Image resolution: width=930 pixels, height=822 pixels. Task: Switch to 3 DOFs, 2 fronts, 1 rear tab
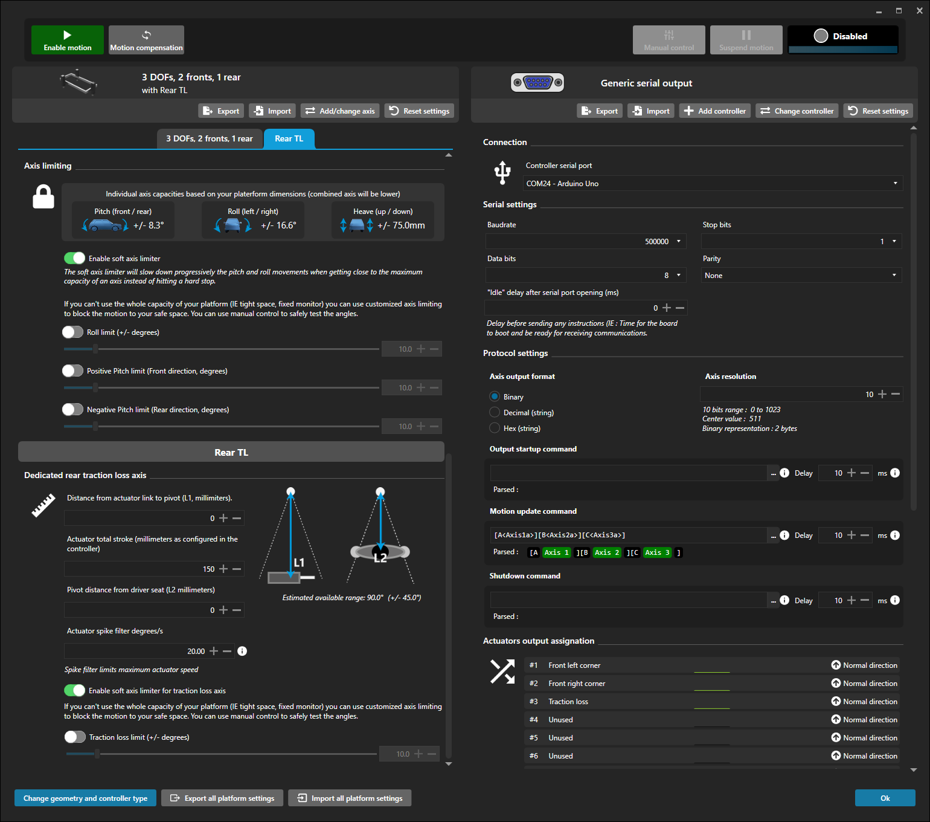(x=210, y=138)
